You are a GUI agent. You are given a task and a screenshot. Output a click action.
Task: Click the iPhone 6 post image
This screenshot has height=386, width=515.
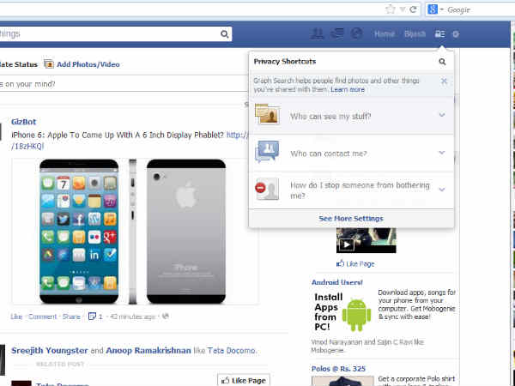(x=135, y=232)
